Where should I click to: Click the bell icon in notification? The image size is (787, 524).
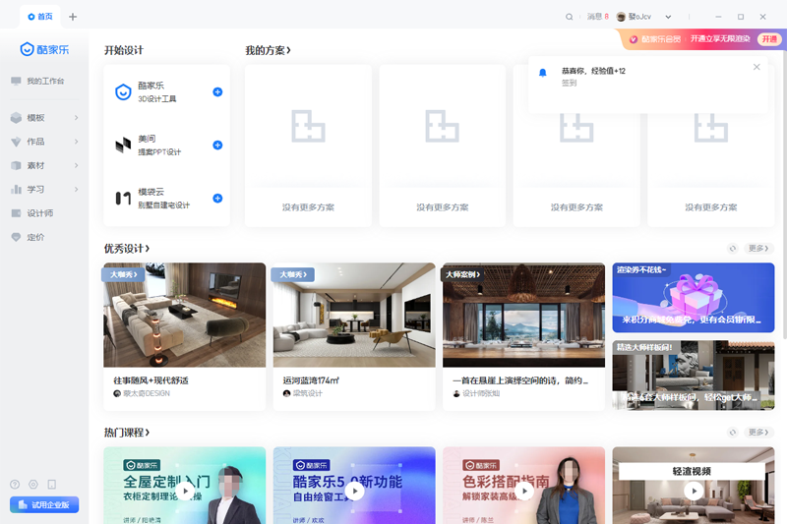point(543,73)
